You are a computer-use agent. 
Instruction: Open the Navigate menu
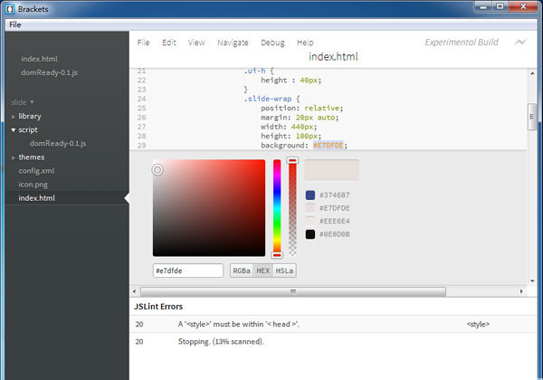point(233,43)
